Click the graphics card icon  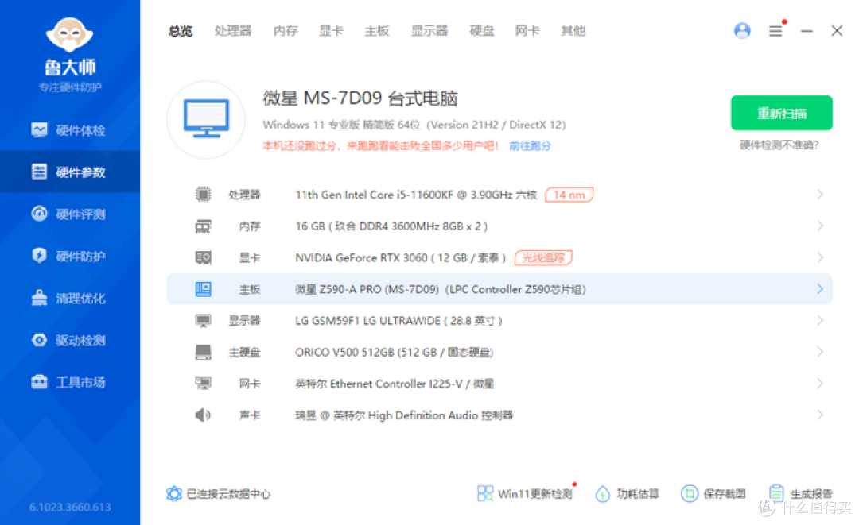tap(204, 257)
